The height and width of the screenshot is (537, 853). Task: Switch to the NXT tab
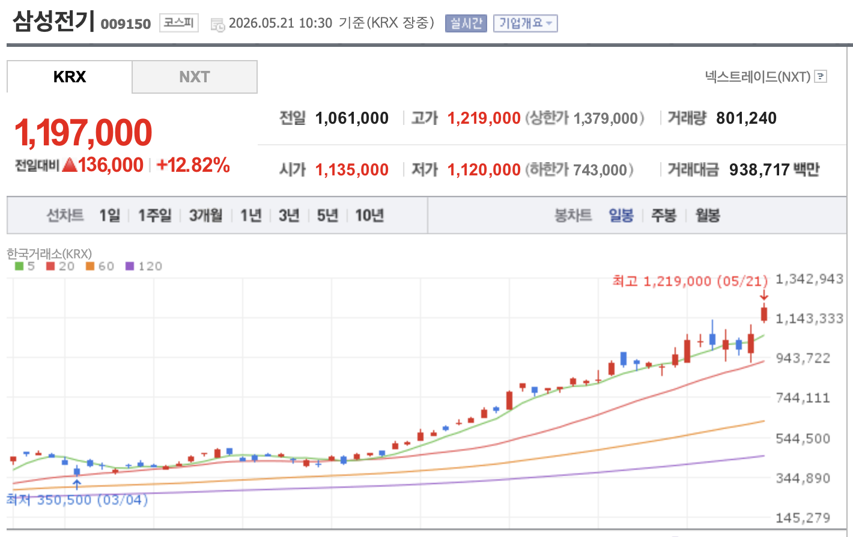[194, 77]
